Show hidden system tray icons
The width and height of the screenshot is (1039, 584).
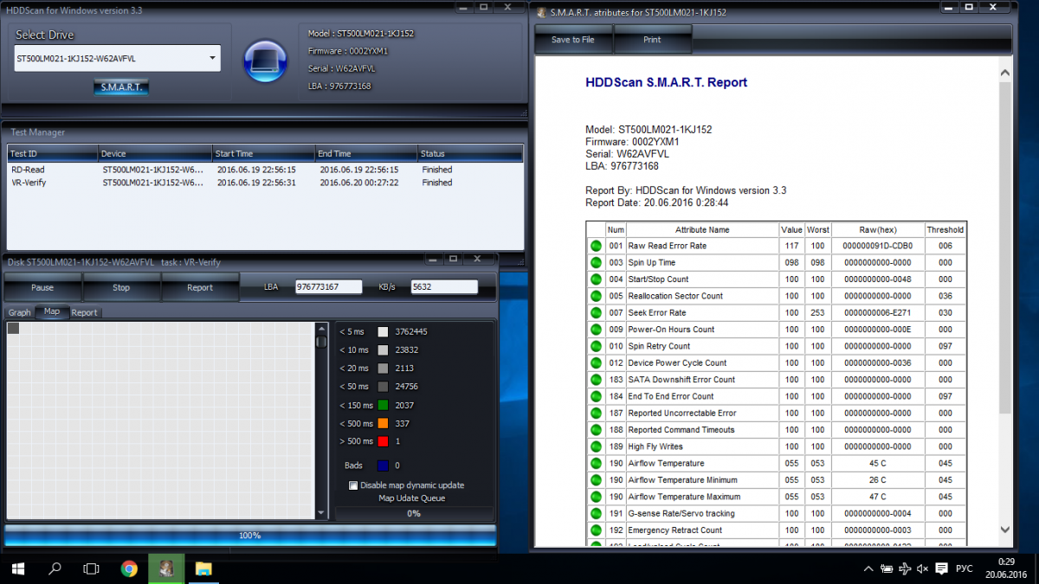[x=868, y=568]
